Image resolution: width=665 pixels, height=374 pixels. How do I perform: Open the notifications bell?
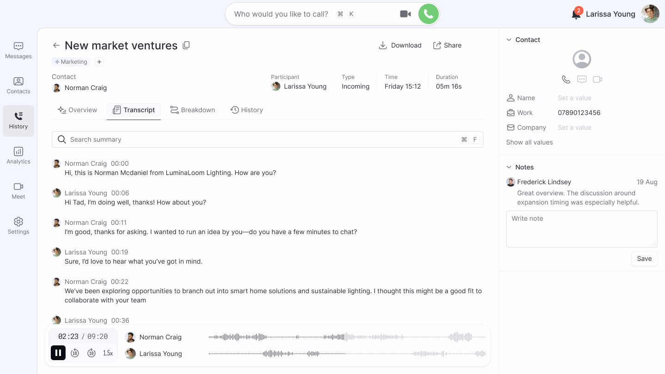[576, 14]
